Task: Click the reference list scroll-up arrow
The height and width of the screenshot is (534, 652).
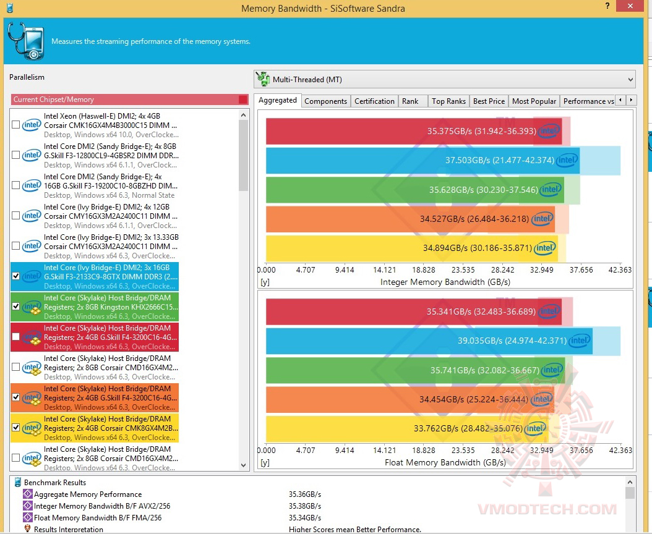Action: pyautogui.click(x=244, y=115)
